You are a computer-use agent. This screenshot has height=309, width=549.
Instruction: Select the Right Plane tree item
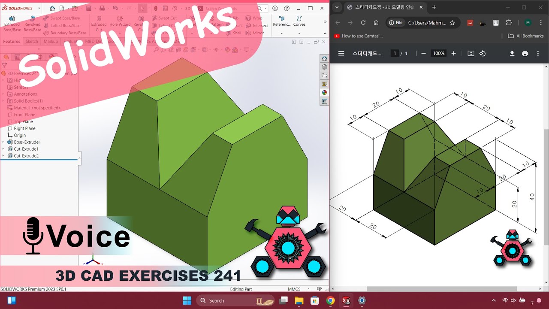(x=24, y=128)
